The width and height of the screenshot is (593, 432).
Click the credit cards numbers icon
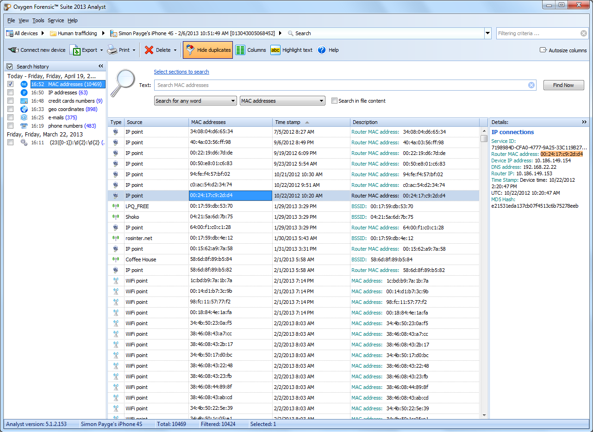[24, 101]
